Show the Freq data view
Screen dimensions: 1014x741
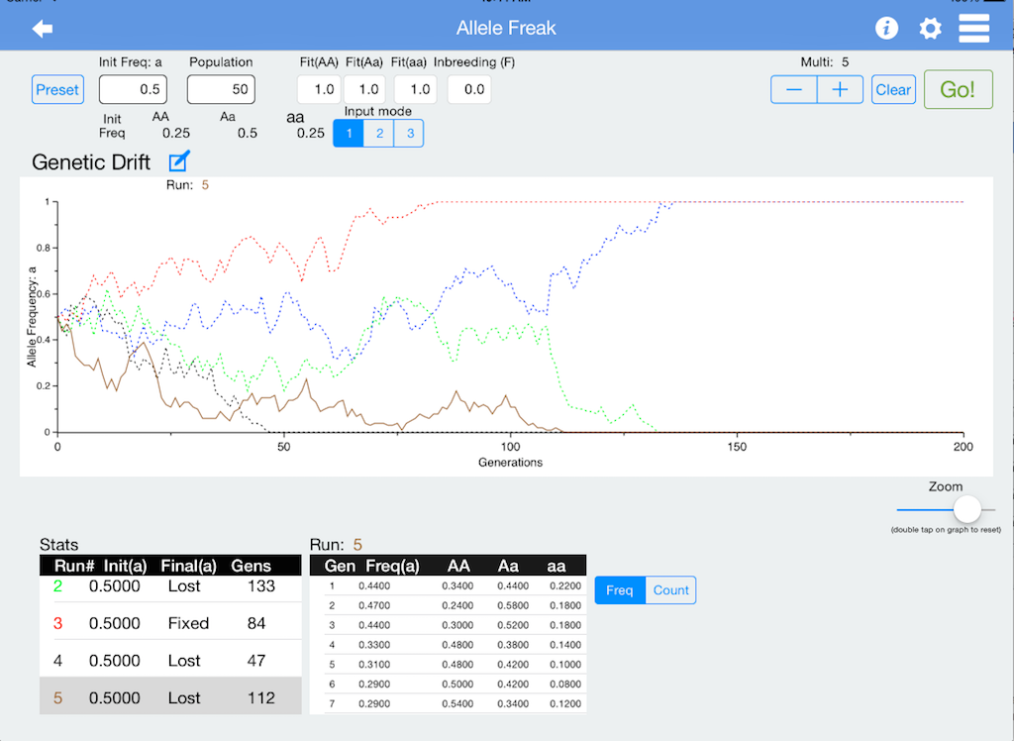[x=620, y=590]
